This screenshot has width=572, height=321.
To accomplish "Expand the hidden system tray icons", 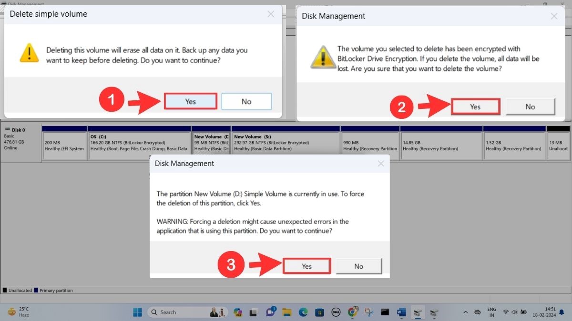I will (x=465, y=312).
